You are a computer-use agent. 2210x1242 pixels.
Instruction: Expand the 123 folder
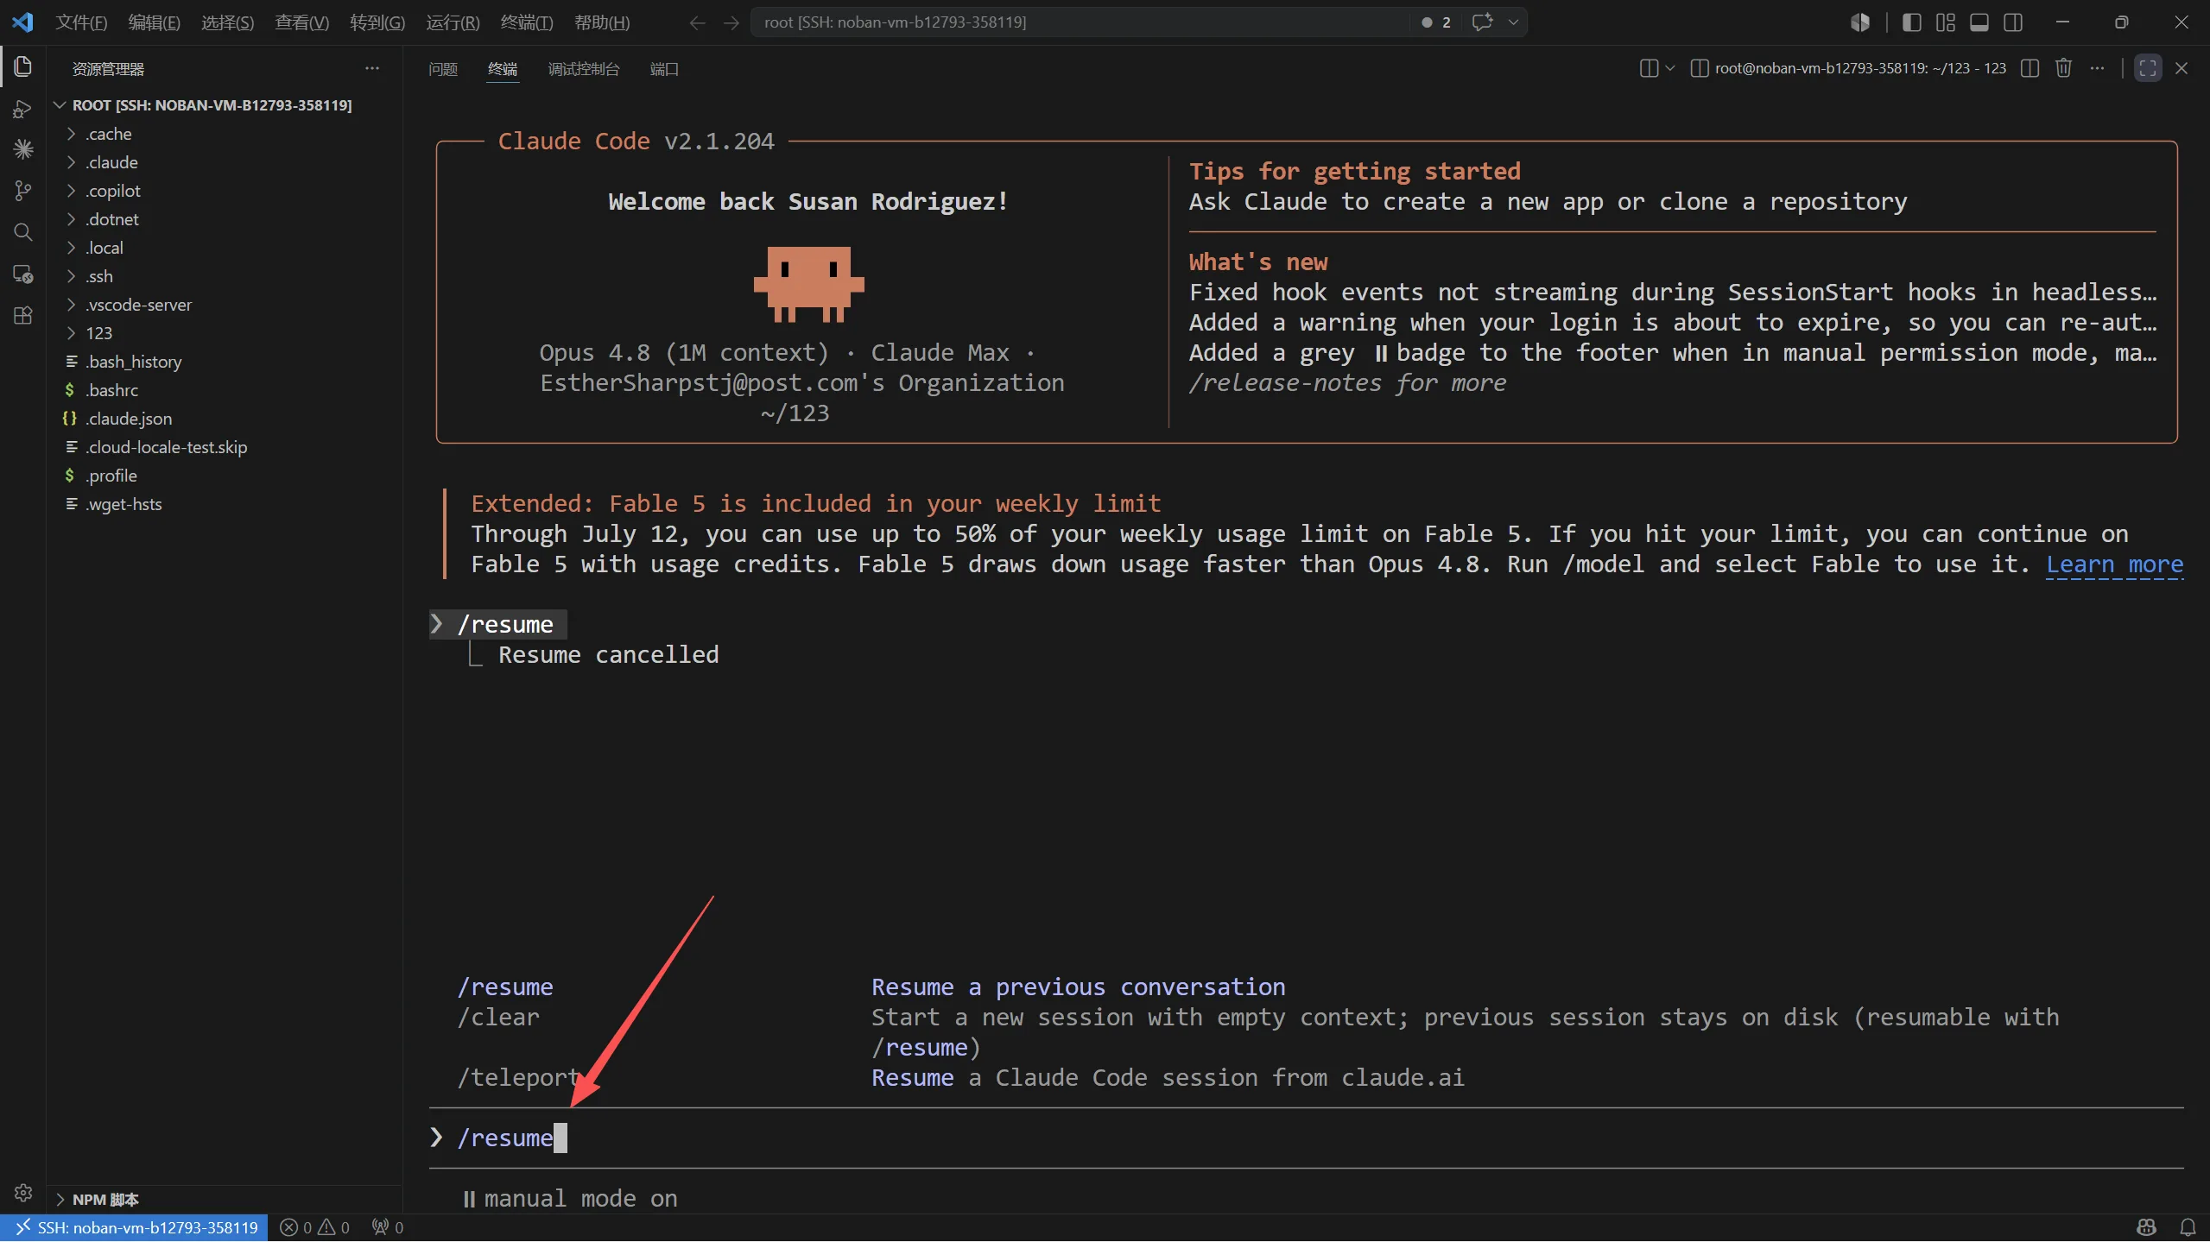[99, 333]
